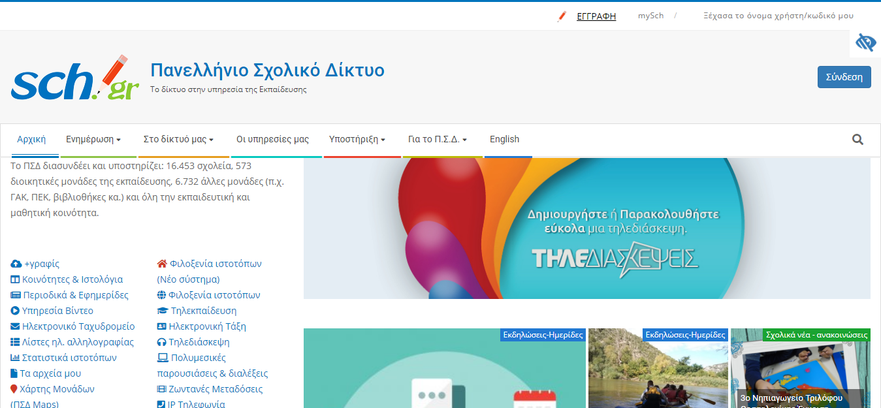This screenshot has height=408, width=881.
Task: Click the search magnifier icon in navbar
Action: [x=857, y=139]
